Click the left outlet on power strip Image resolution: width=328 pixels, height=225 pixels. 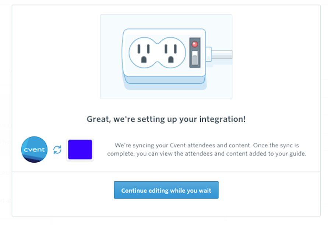tap(144, 53)
